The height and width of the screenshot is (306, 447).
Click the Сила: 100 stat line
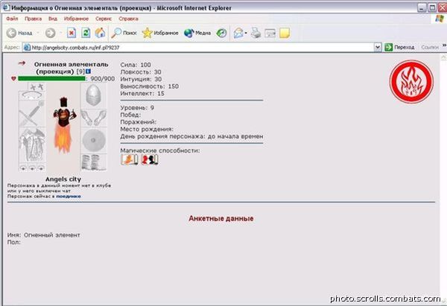[136, 65]
